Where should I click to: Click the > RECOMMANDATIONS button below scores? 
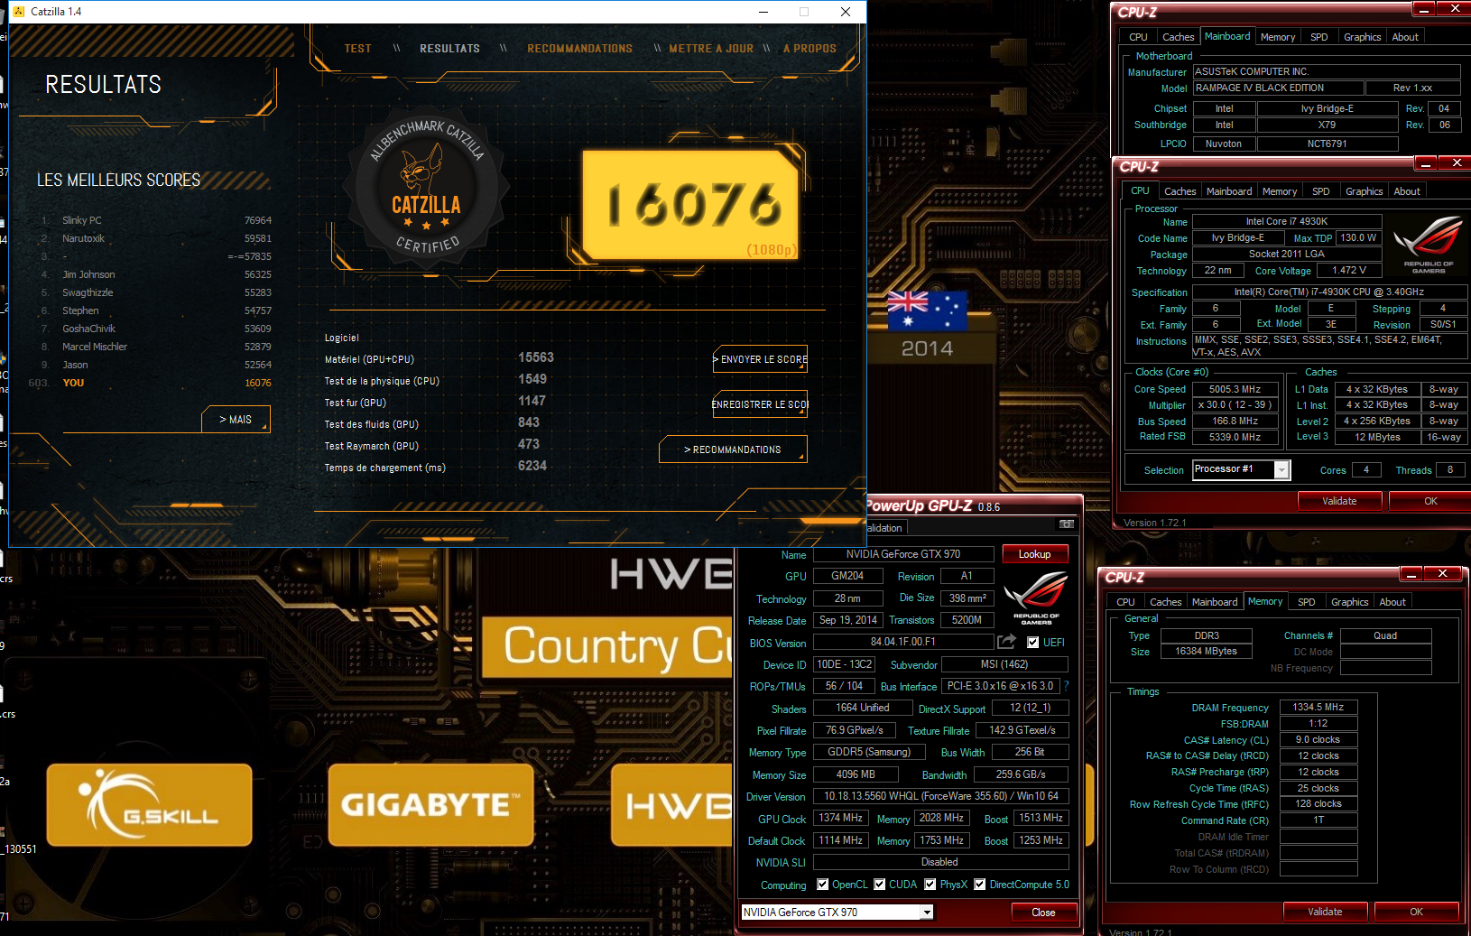coord(733,449)
